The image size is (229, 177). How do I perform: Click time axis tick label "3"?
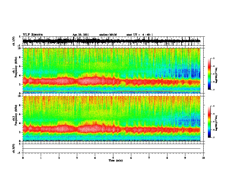tap(77, 158)
